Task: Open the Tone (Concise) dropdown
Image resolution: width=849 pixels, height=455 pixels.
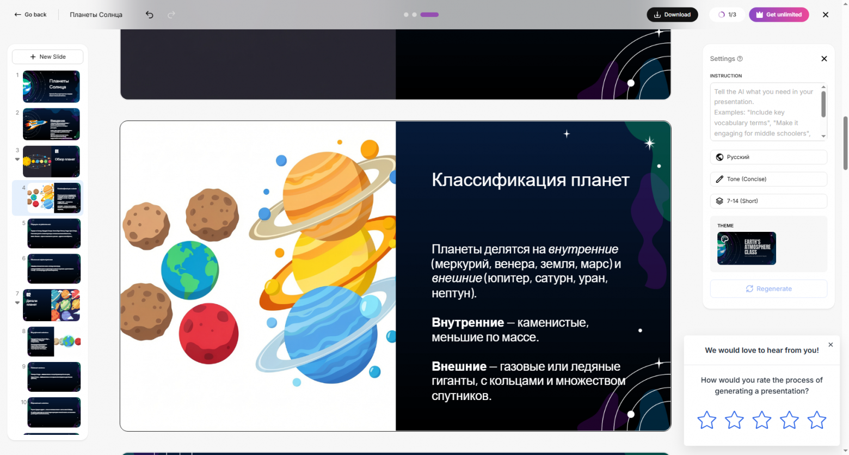Action: click(768, 179)
